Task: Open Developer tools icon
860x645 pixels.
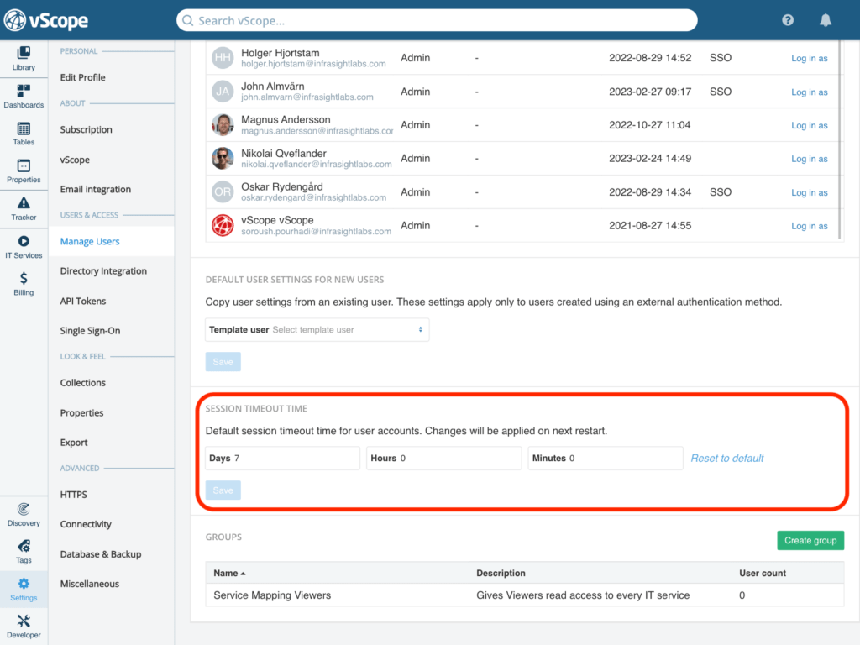Action: [x=24, y=621]
